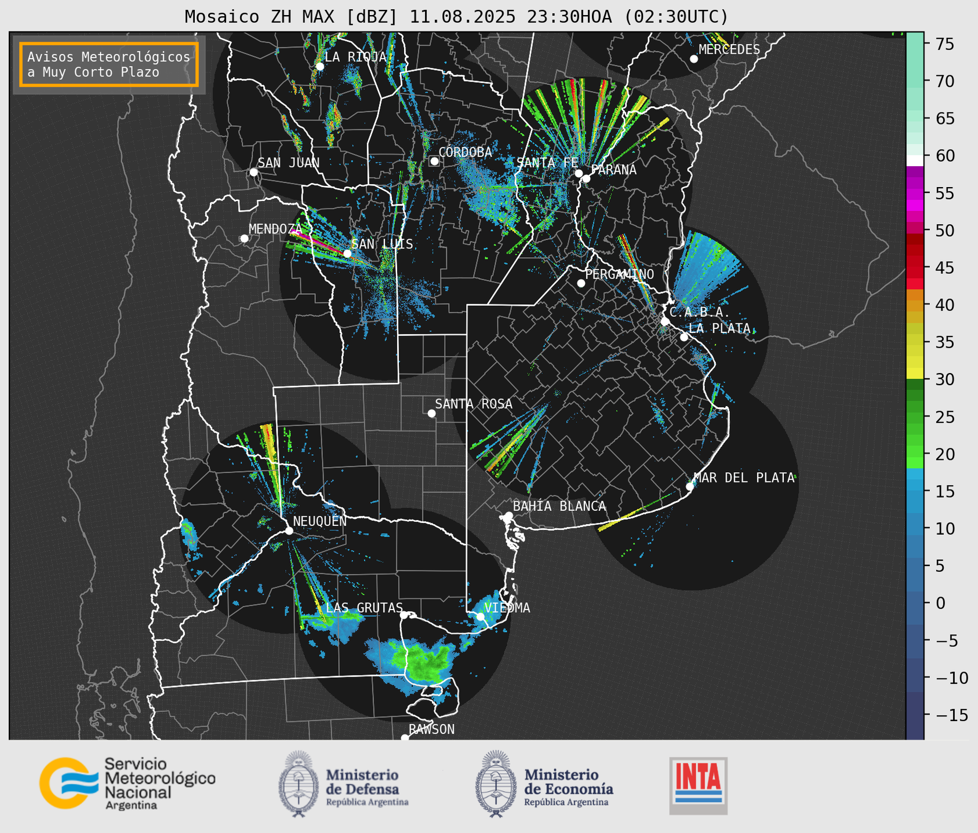Click the NEUQUÉN city label

click(320, 521)
